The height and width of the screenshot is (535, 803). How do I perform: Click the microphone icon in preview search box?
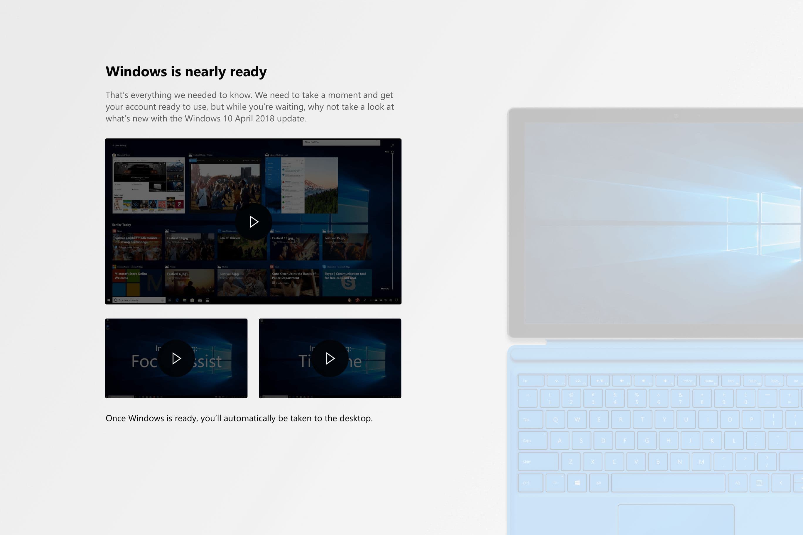(x=162, y=300)
